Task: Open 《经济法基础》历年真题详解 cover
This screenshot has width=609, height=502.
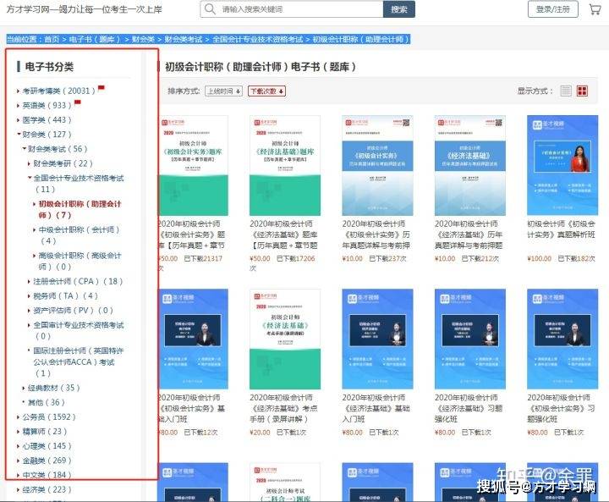Action: click(470, 165)
